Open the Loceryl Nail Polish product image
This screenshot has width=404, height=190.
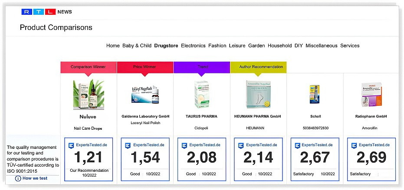click(145, 95)
